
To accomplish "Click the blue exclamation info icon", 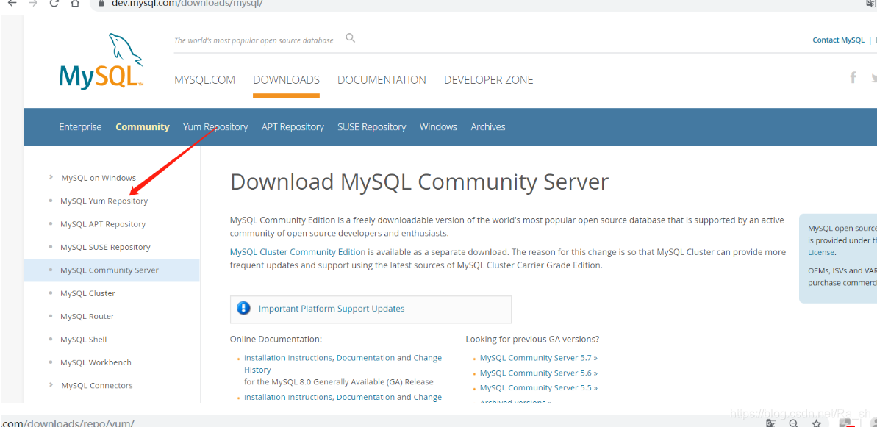I will click(x=243, y=309).
